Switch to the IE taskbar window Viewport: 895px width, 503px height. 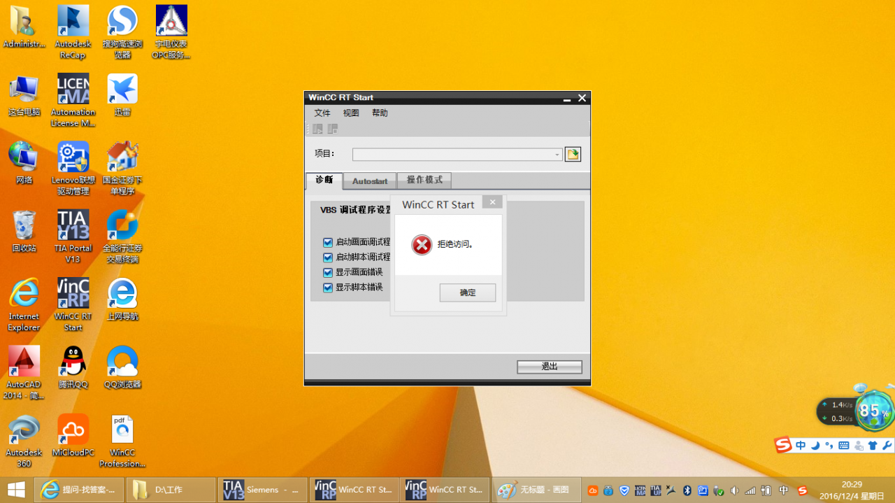click(79, 490)
